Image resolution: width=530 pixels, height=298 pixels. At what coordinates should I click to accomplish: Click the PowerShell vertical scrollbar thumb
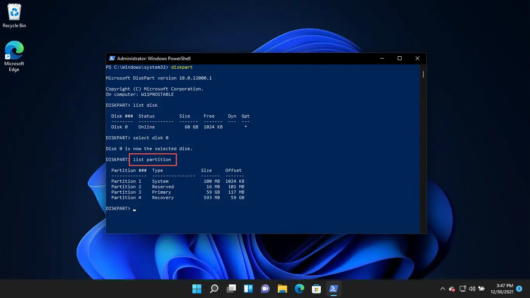(x=423, y=74)
